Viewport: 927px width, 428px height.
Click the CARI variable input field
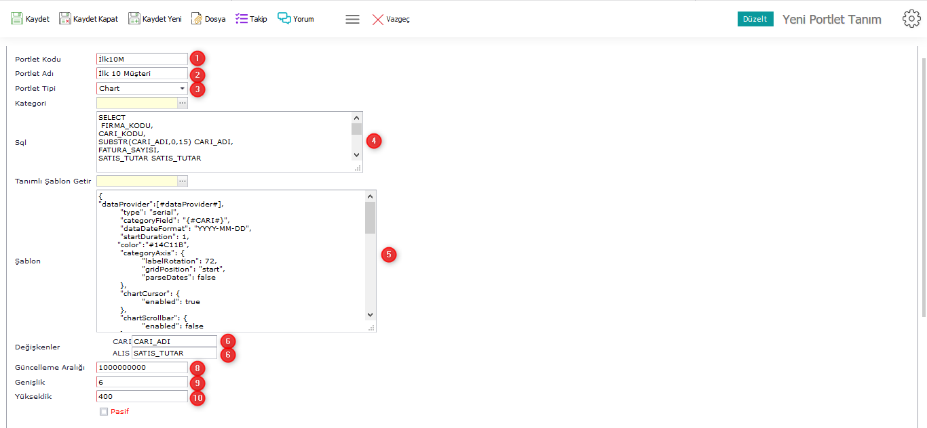[x=174, y=341]
